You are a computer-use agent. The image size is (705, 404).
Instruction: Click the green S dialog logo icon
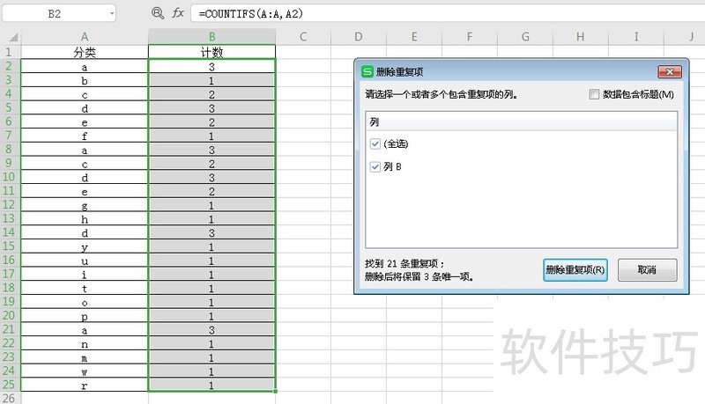pyautogui.click(x=367, y=71)
